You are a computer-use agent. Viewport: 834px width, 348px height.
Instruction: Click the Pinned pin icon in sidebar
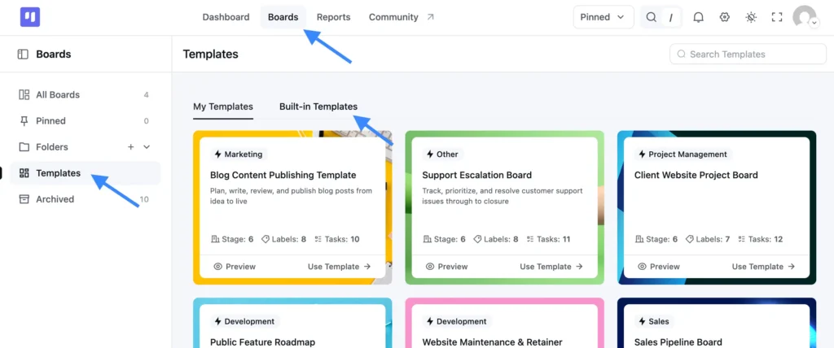click(x=24, y=121)
